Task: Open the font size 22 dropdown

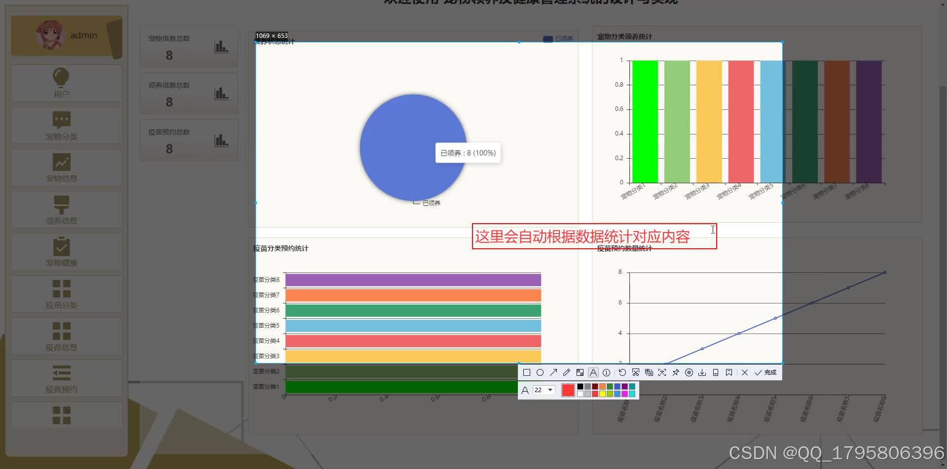Action: [x=544, y=390]
